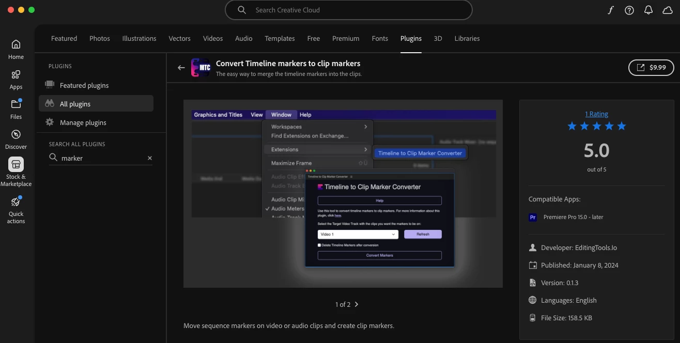Viewport: 680px width, 343px height.
Task: Go to next screenshot with chevron
Action: point(357,304)
